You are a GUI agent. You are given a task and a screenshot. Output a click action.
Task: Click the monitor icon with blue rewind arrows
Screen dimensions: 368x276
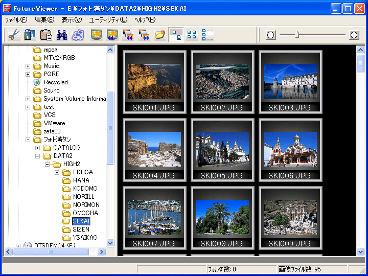[112, 35]
